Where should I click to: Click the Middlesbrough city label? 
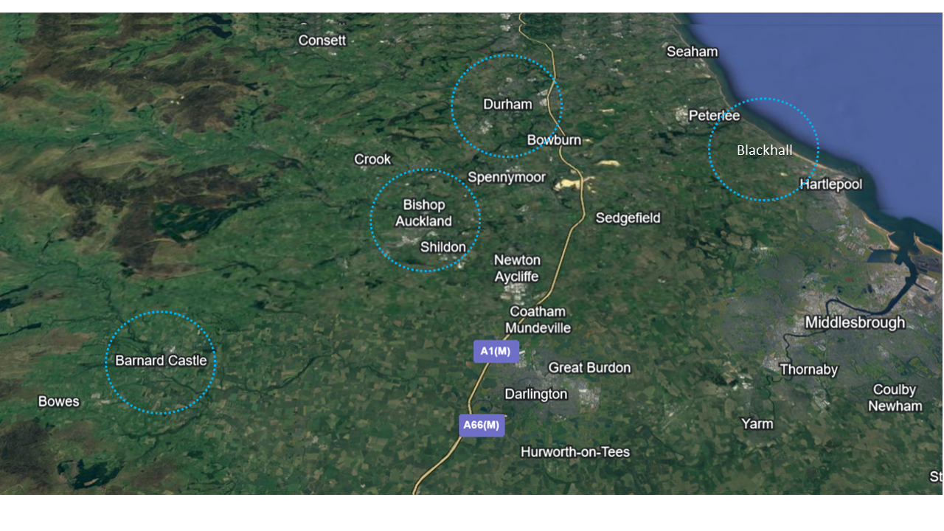pos(855,322)
